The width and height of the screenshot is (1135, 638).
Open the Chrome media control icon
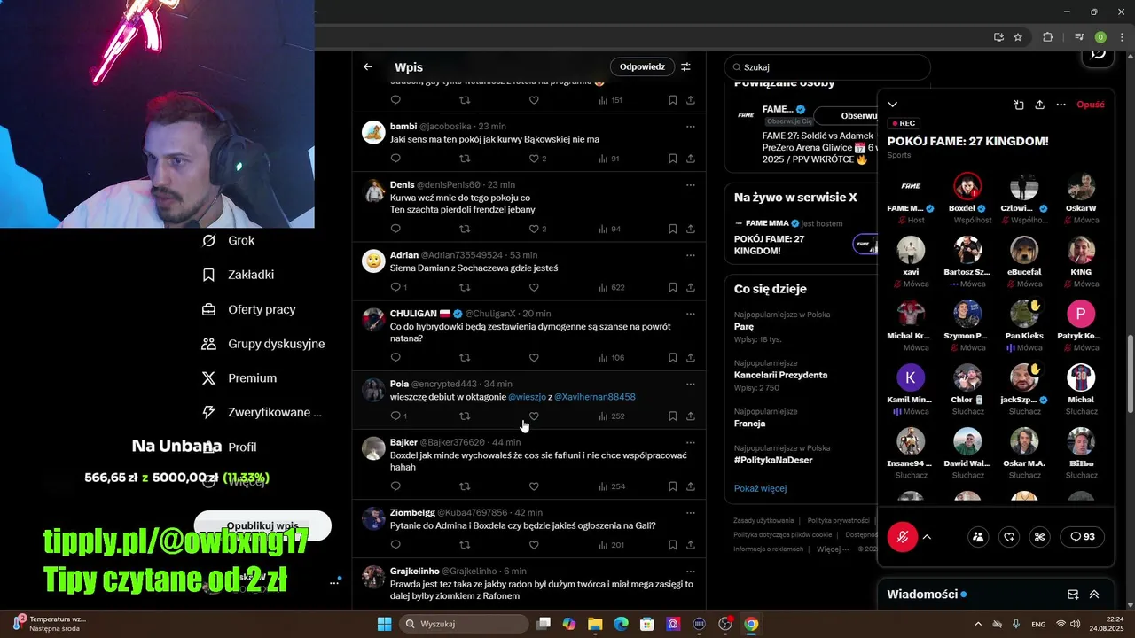pyautogui.click(x=1079, y=37)
